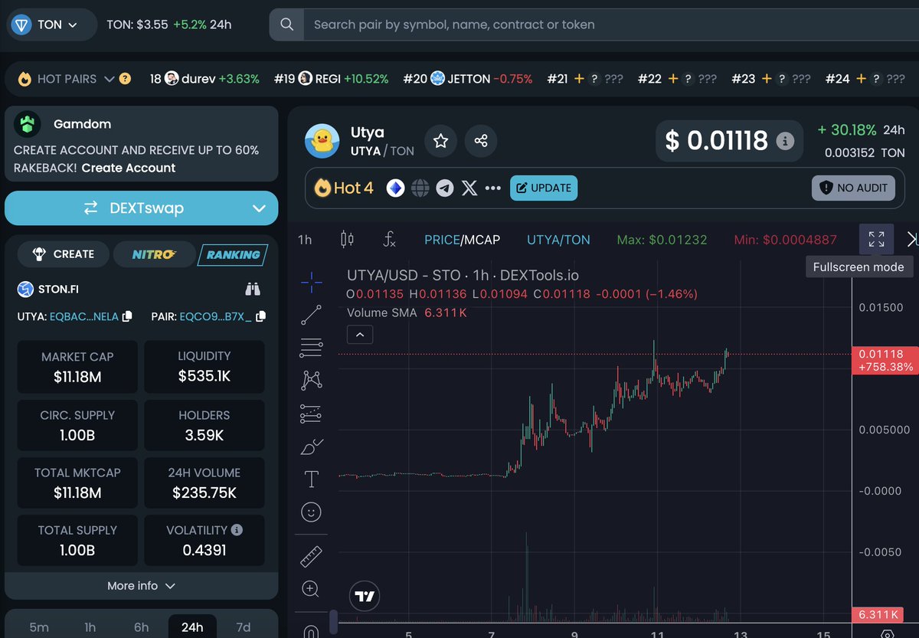The height and width of the screenshot is (638, 919).
Task: Enter chart Fullscreen mode
Action: coord(877,239)
